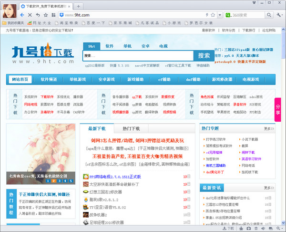The height and width of the screenshot is (232, 286).
Task: Open 游戏修改器 in the nav bar
Action: [x=222, y=79]
